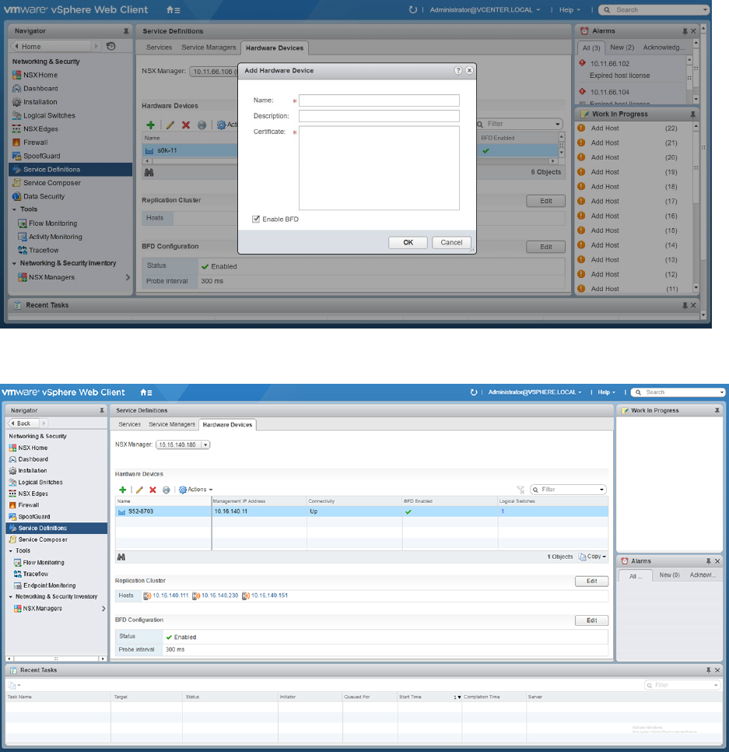The width and height of the screenshot is (729, 752).
Task: Pin the Alarms panel in VSPHERE.LOCAL client
Action: [709, 561]
